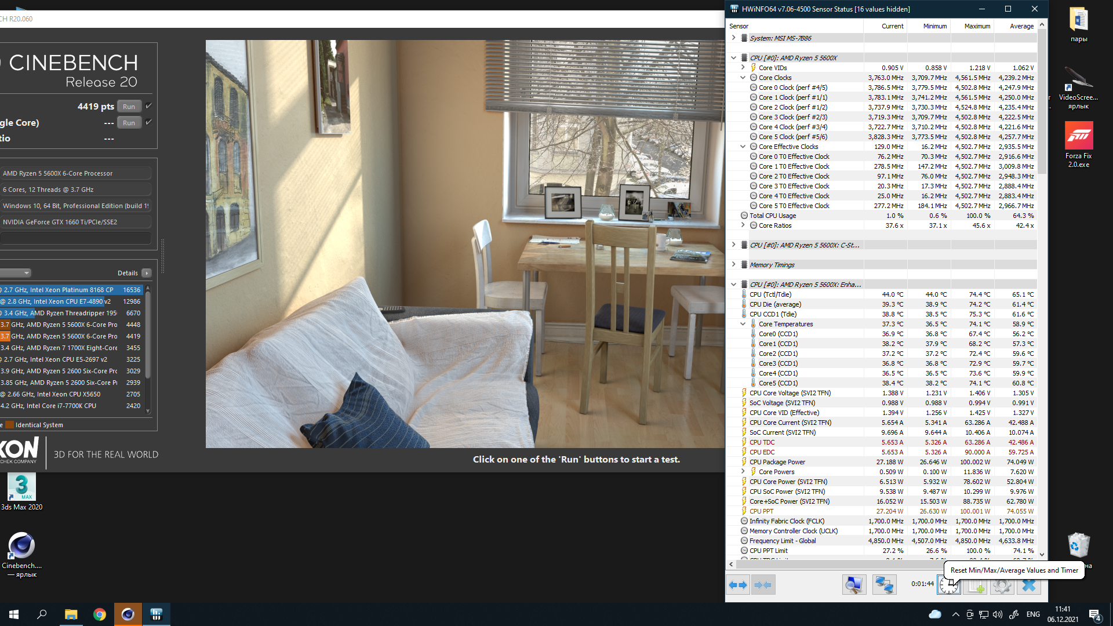Screen dimensions: 1113x626
Task: Click the Average column header
Action: coord(1021,26)
